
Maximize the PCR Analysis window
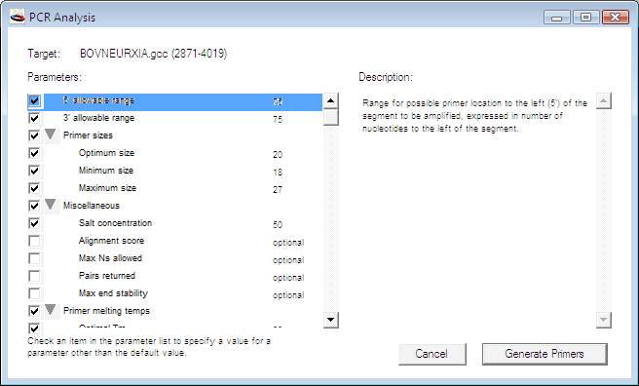coord(585,18)
